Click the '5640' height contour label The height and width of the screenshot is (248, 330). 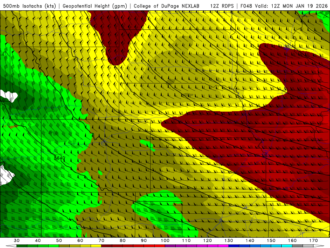tap(59, 158)
